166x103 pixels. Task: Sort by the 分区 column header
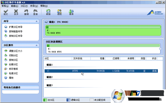tap(58, 58)
